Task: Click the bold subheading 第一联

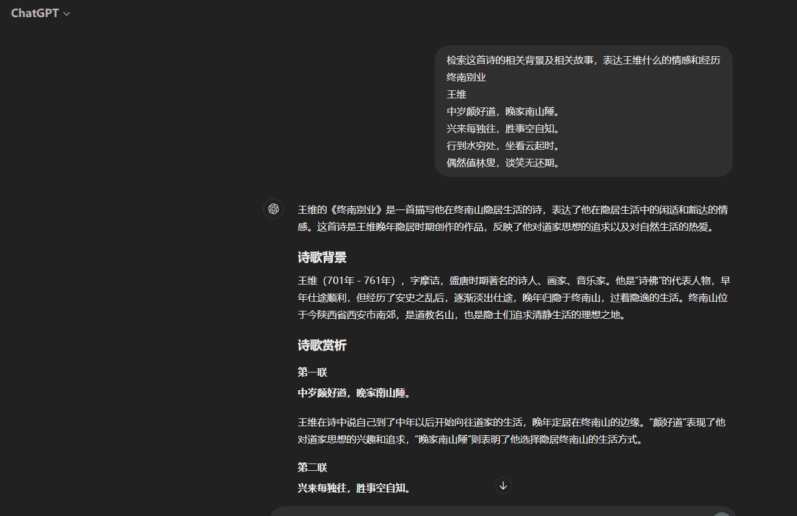Action: click(x=311, y=372)
